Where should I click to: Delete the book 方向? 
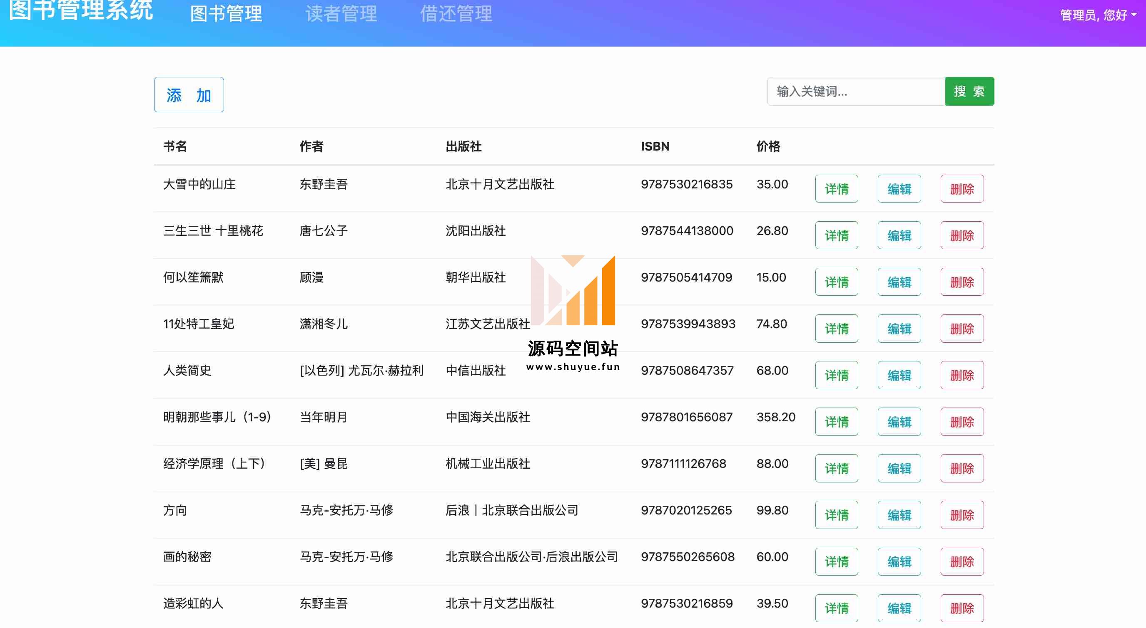click(x=962, y=514)
